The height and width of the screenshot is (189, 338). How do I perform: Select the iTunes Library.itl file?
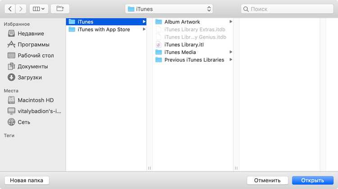[193, 45]
